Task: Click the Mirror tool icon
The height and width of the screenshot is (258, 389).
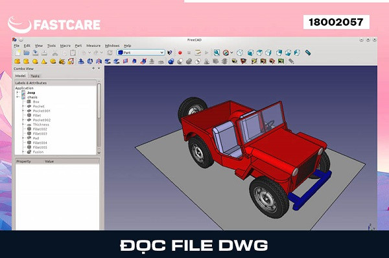Action: pos(99,61)
